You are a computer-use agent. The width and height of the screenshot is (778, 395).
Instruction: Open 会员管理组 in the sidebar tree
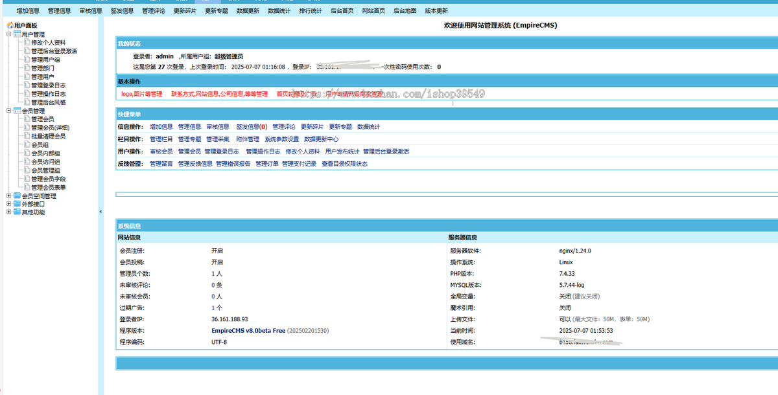tap(45, 170)
